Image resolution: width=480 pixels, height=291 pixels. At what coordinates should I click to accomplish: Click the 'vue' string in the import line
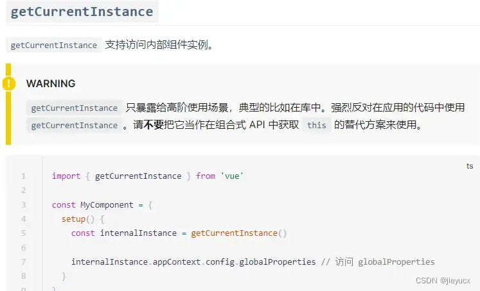coord(231,176)
